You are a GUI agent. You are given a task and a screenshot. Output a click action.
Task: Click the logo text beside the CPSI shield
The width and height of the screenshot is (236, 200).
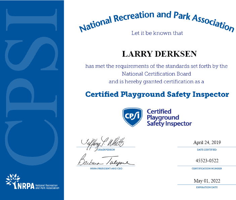169,118
